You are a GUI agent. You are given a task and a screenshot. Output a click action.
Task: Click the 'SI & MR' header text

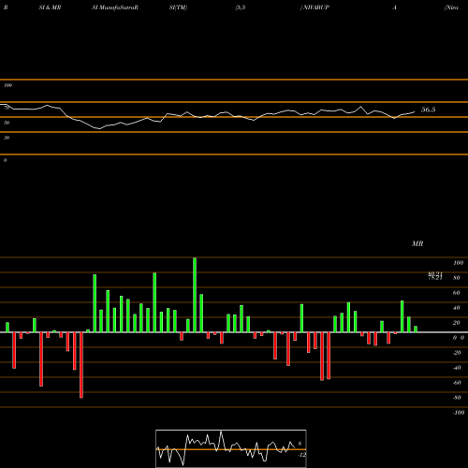[50, 7]
